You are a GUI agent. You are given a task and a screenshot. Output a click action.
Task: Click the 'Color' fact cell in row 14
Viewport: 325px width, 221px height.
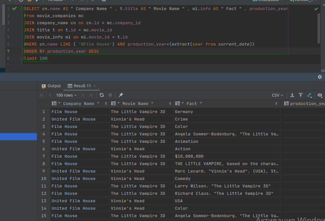pyautogui.click(x=227, y=208)
